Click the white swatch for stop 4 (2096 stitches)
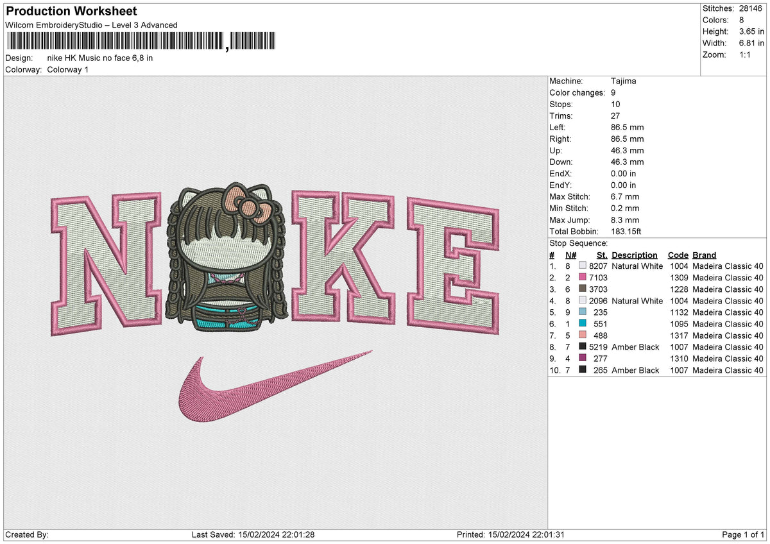 [x=583, y=301]
